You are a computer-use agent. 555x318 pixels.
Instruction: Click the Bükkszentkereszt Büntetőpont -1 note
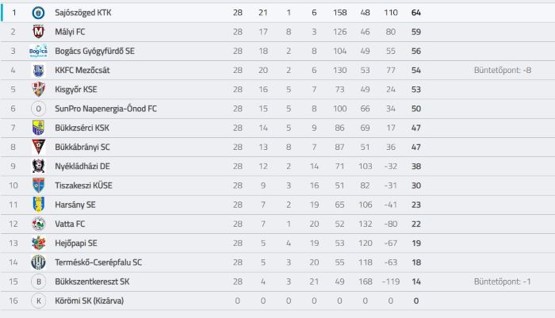coord(502,282)
